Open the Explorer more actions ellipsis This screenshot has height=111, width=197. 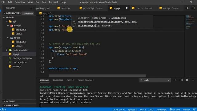coord(31,8)
